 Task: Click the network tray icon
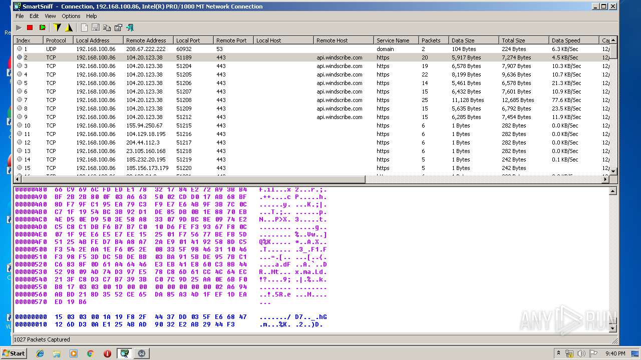point(569,353)
